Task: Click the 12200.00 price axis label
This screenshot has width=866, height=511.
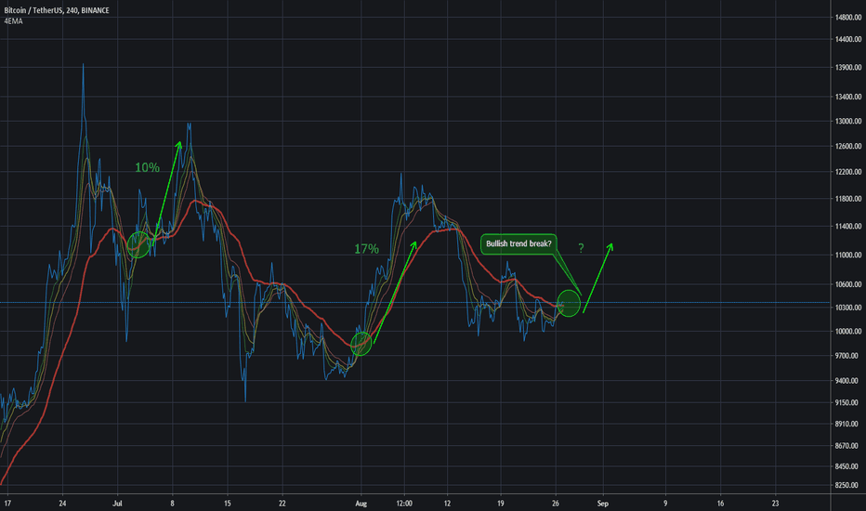Action: click(x=848, y=173)
